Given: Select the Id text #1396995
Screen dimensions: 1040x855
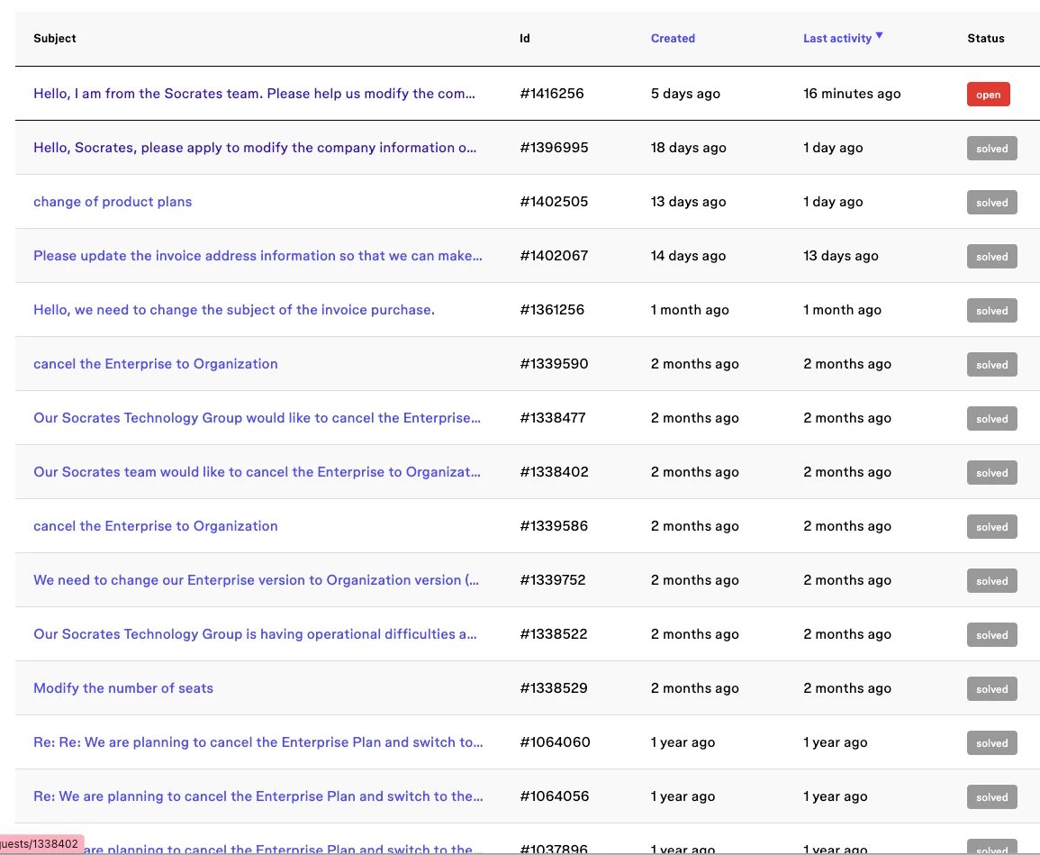Looking at the screenshot, I should click(x=554, y=148).
